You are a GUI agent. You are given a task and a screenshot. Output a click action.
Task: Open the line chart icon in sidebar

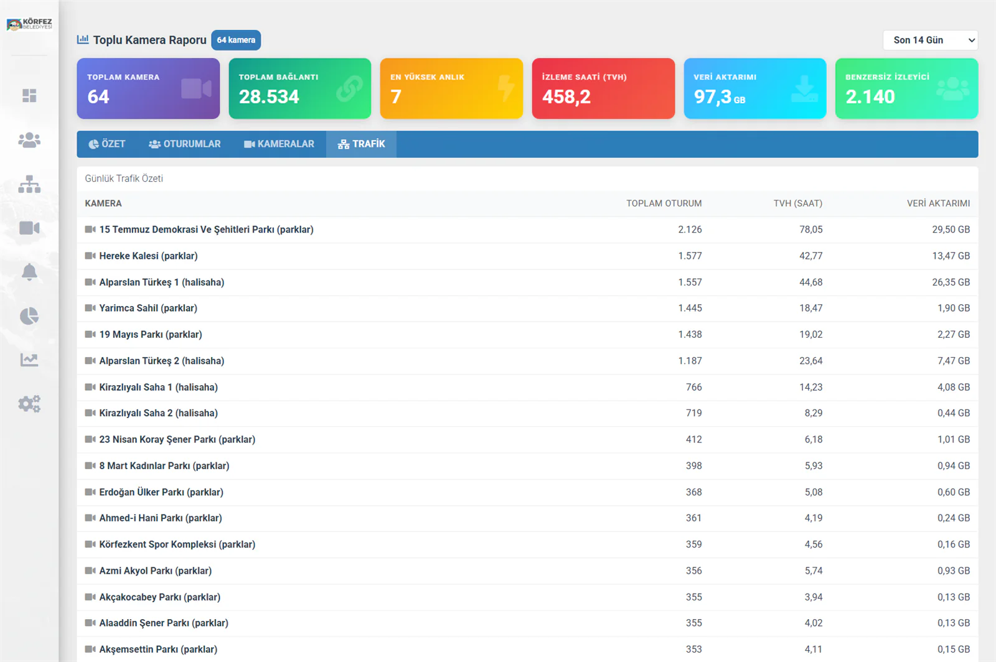29,360
